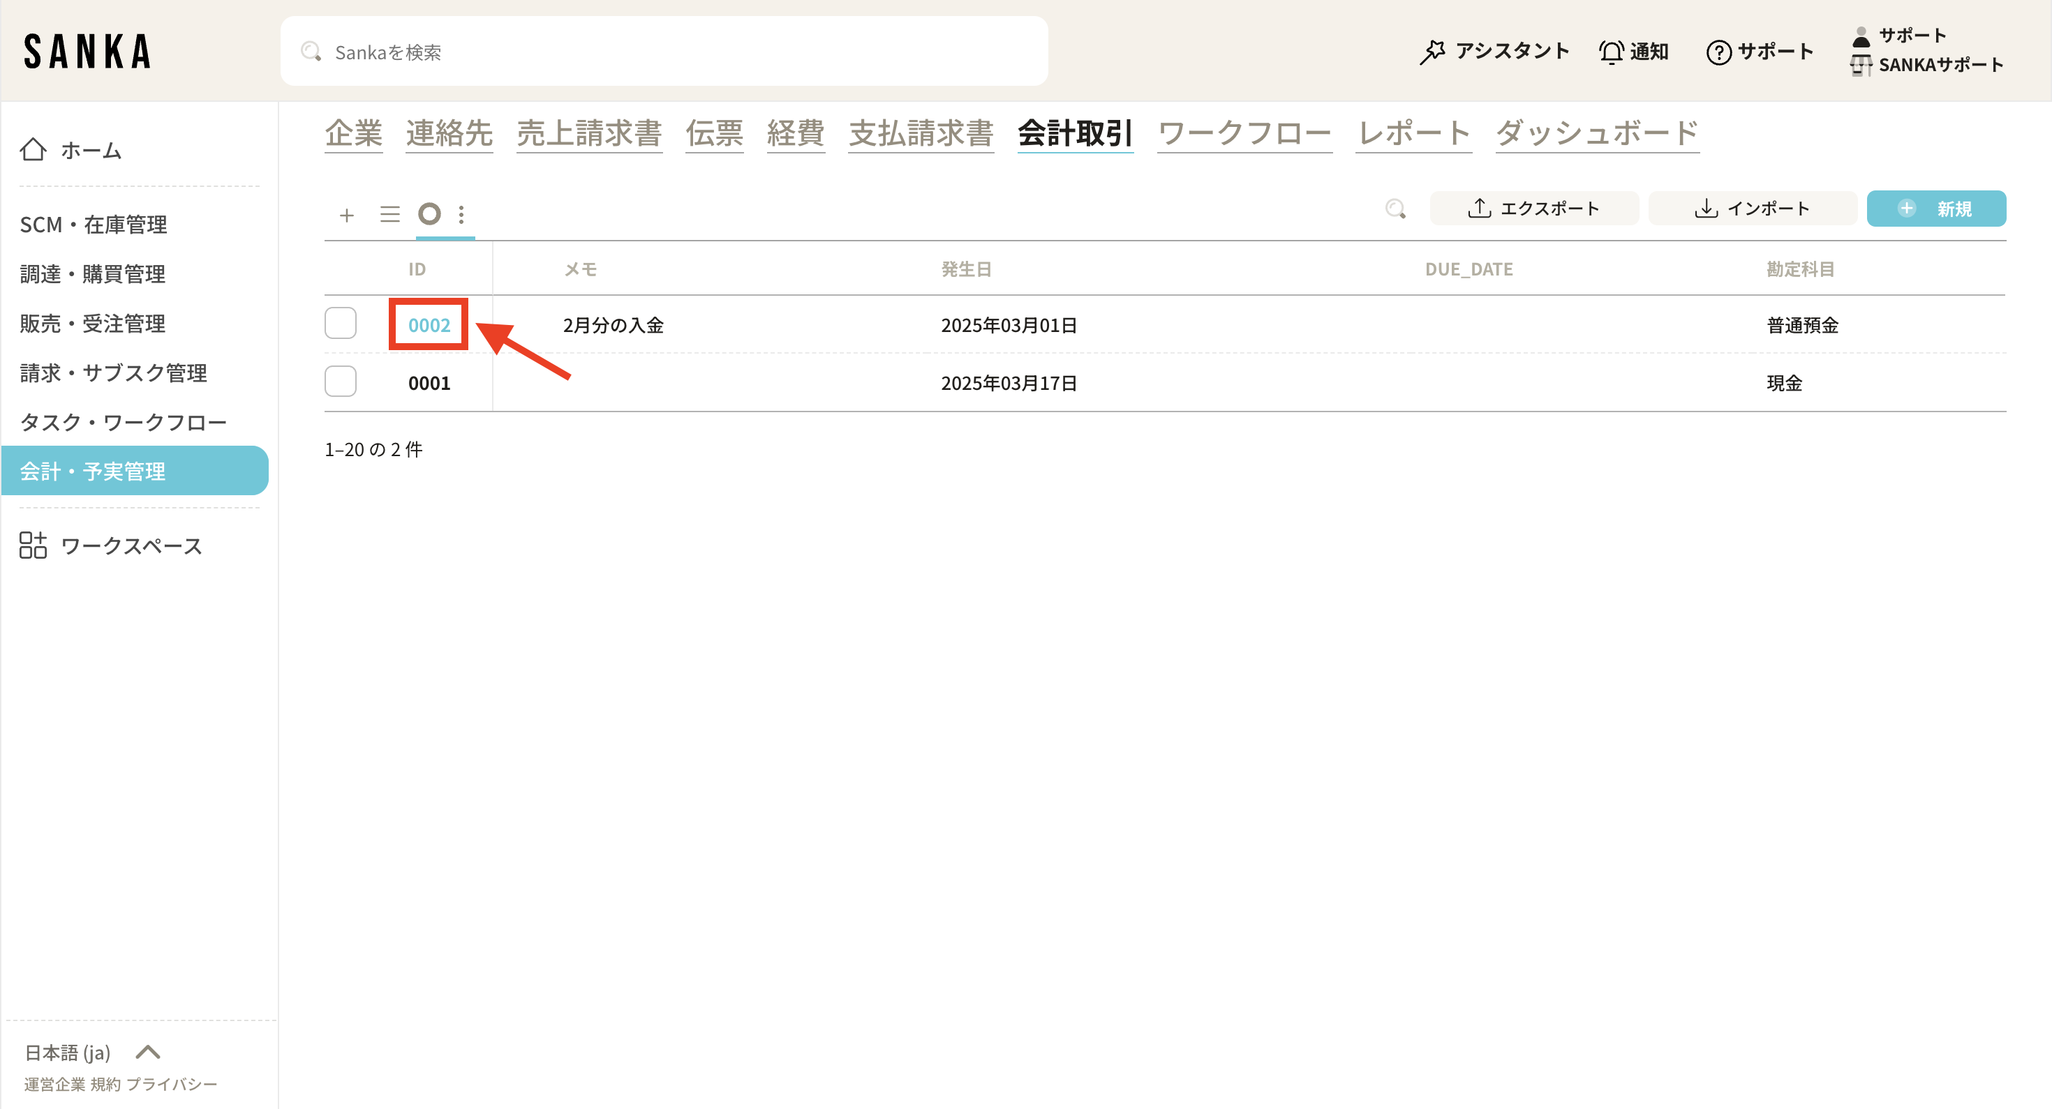Click the 新規 button

(x=1935, y=209)
